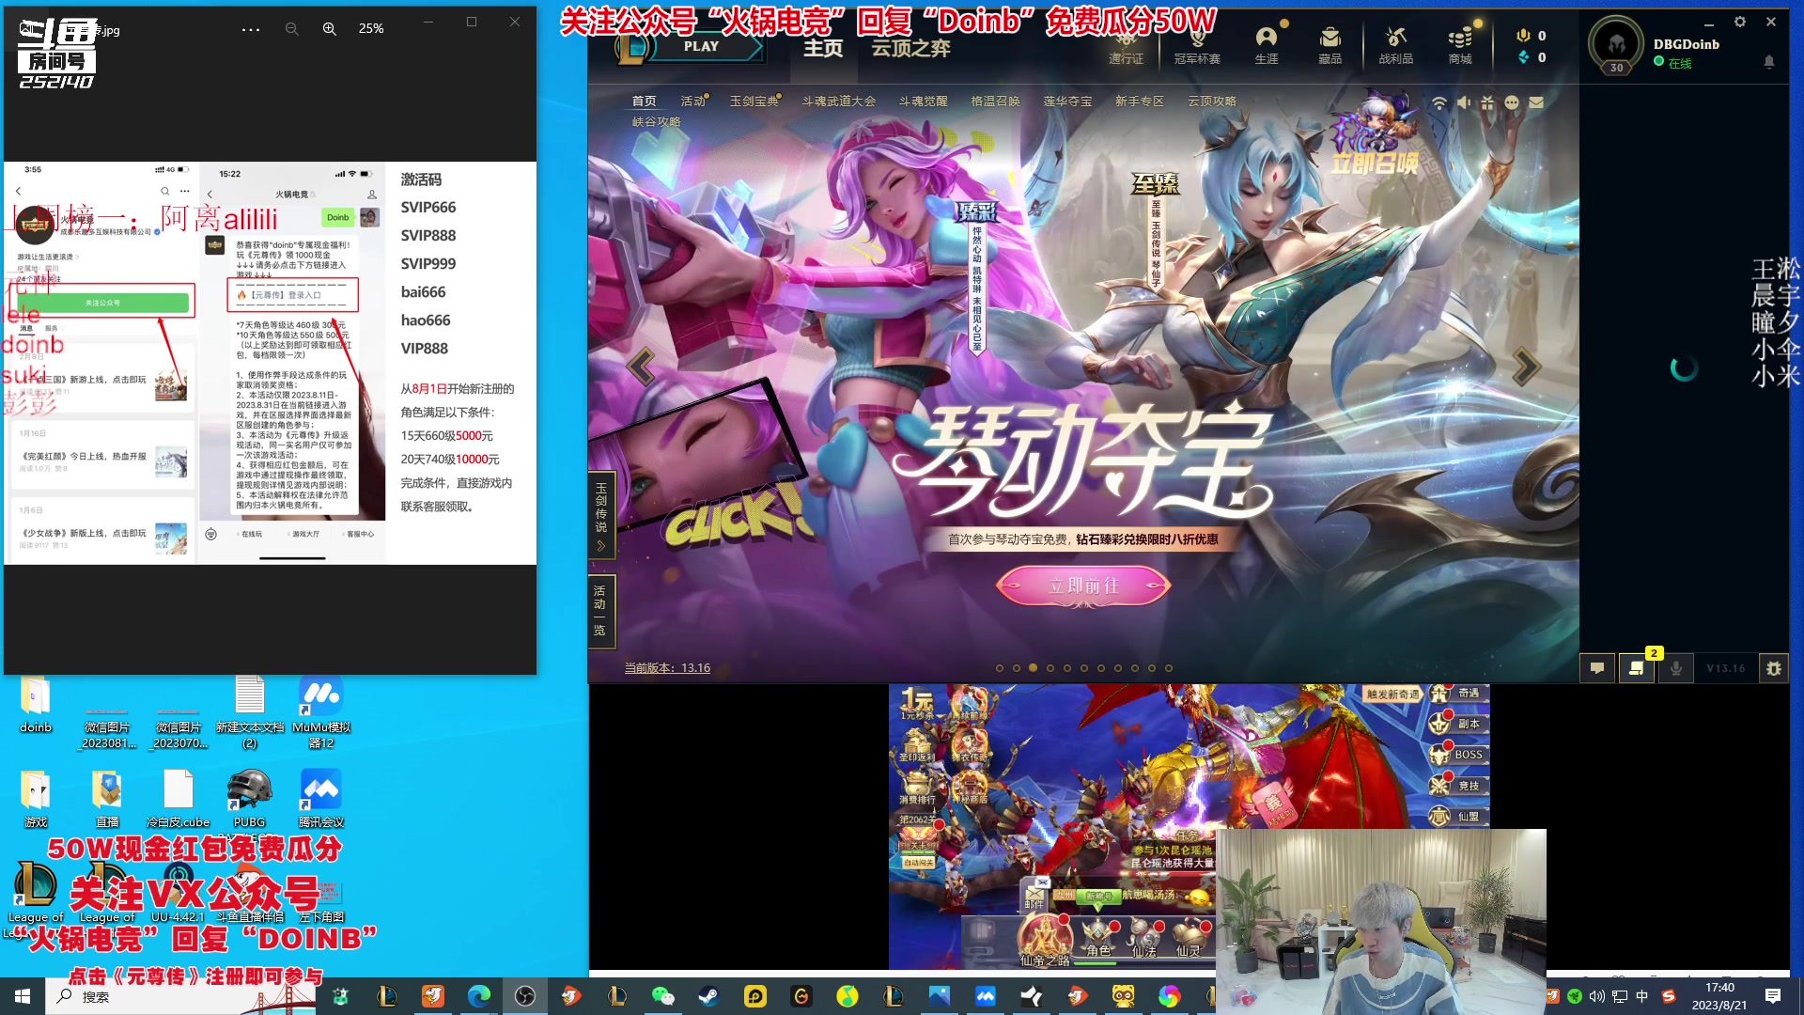Open the 藏品 collection icon
Screen dimensions: 1804x1015
coord(1330,44)
